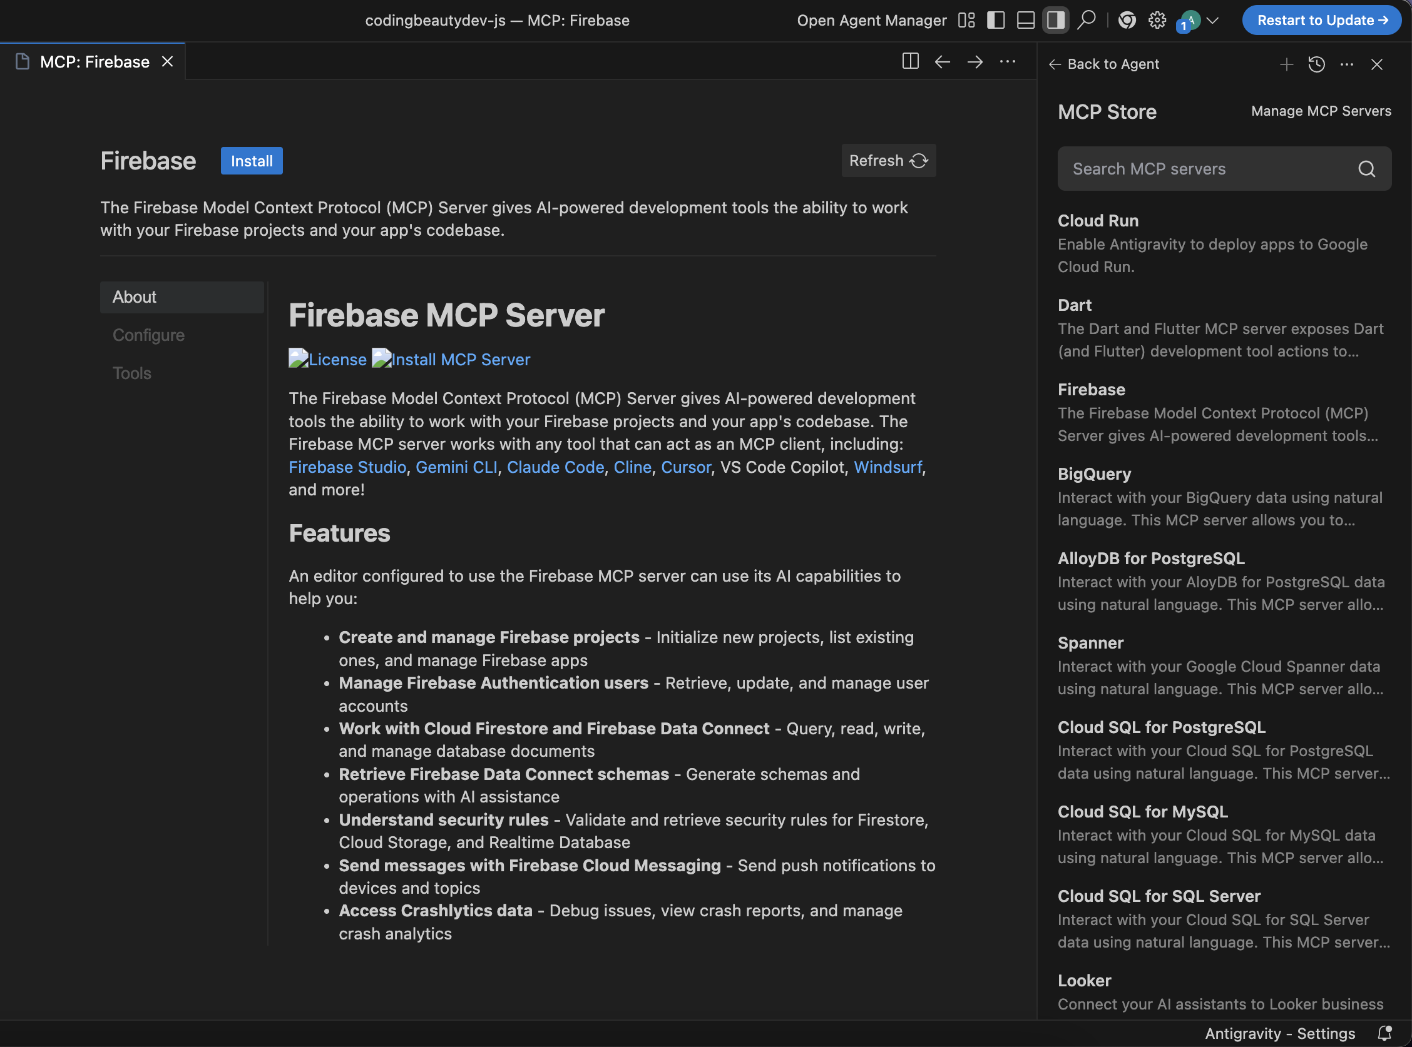Start new conversation with plus icon

(1286, 64)
